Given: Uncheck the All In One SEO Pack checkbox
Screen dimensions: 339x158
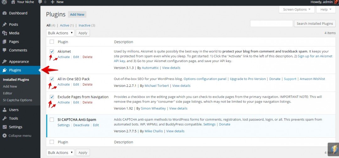Looking at the screenshot, I should pos(52,79).
